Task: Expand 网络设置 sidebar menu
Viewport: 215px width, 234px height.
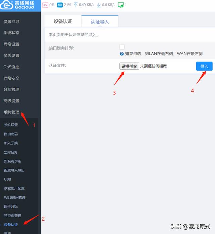Action: click(11, 44)
